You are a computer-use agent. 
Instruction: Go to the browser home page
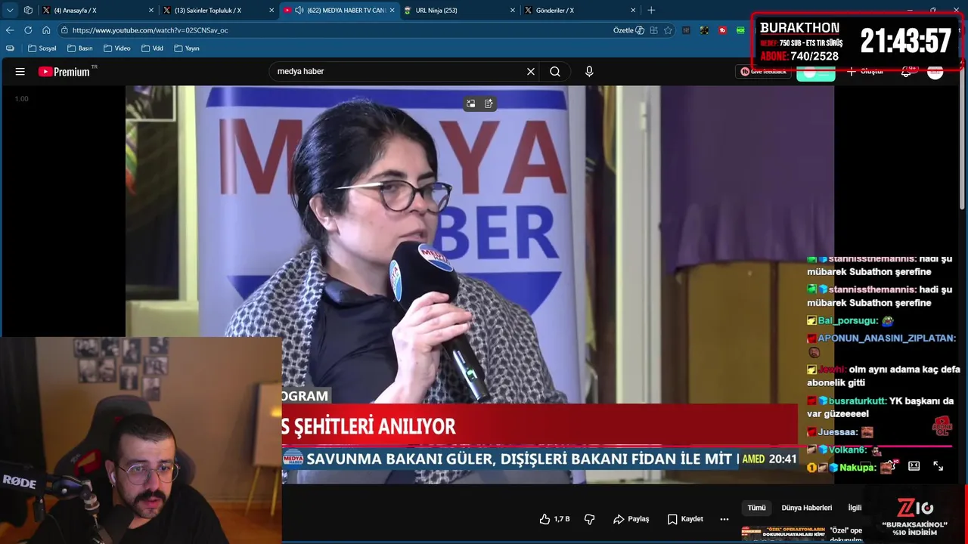pyautogui.click(x=46, y=30)
